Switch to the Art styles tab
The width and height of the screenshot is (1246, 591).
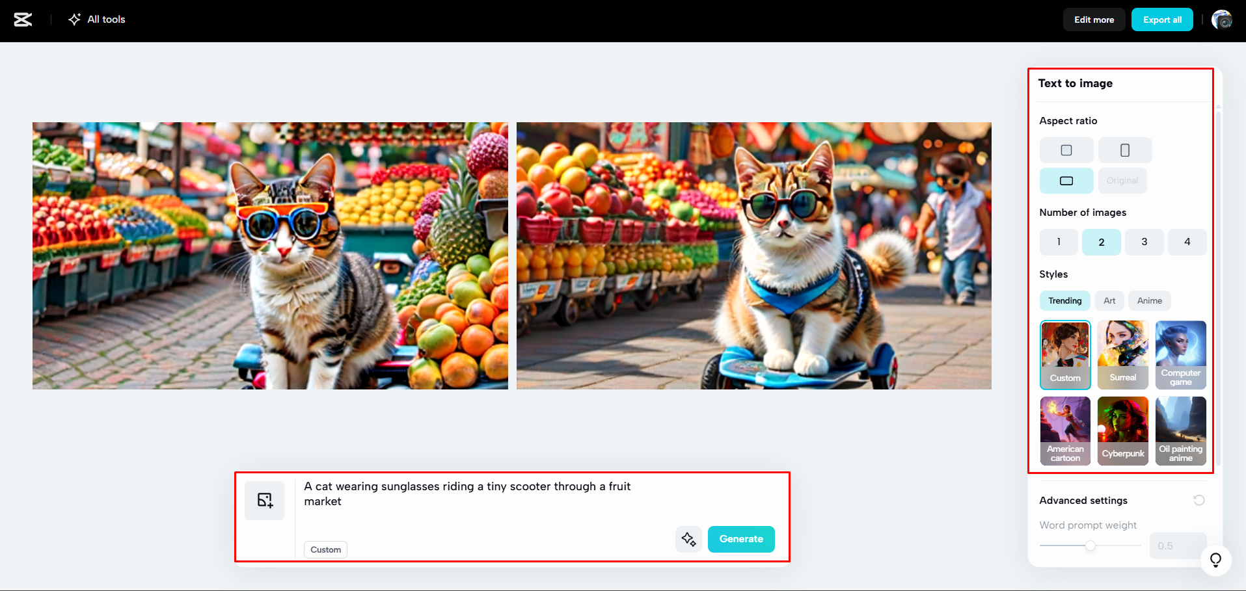[1109, 300]
